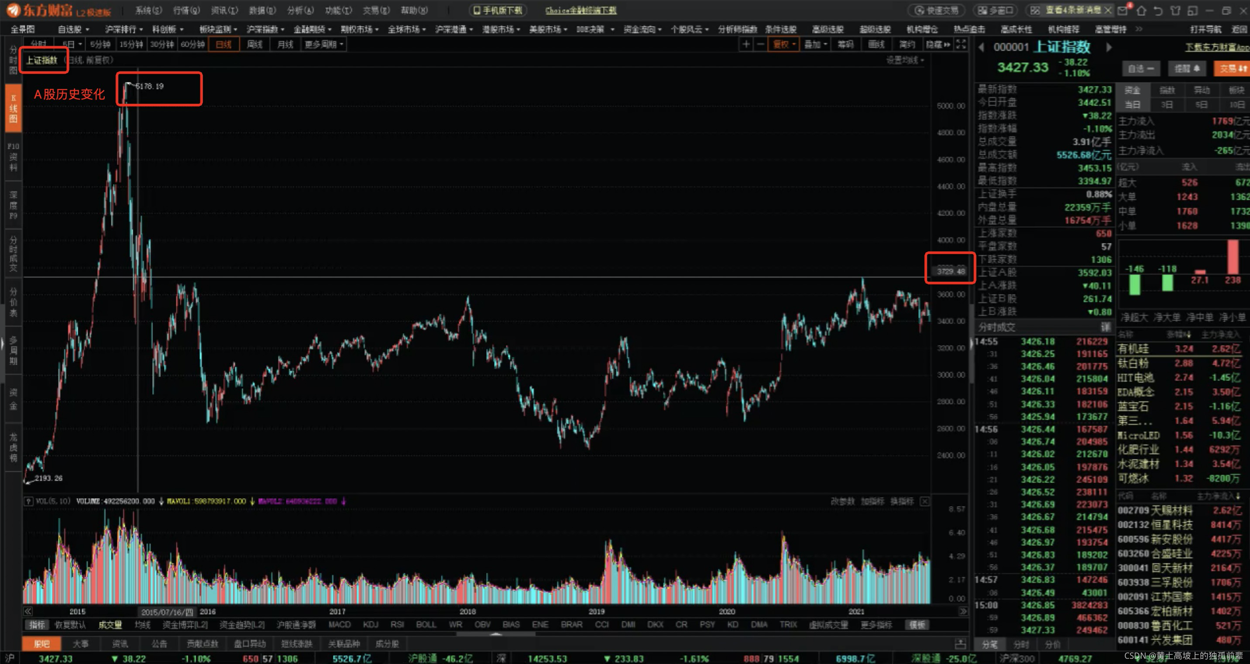The width and height of the screenshot is (1250, 664).
Task: Toggle 提醒 alert bell button
Action: click(1187, 68)
